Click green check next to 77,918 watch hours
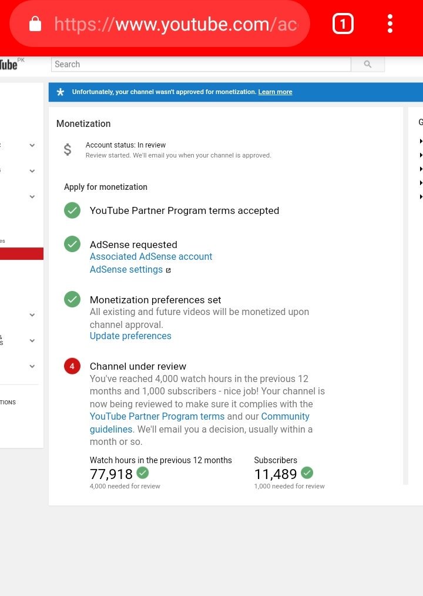Image resolution: width=423 pixels, height=596 pixels. point(143,473)
